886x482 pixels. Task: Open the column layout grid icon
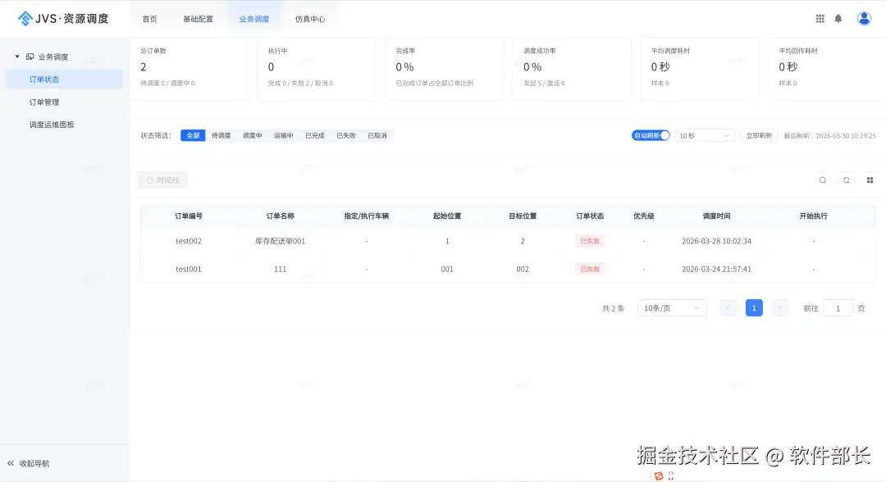(x=869, y=180)
